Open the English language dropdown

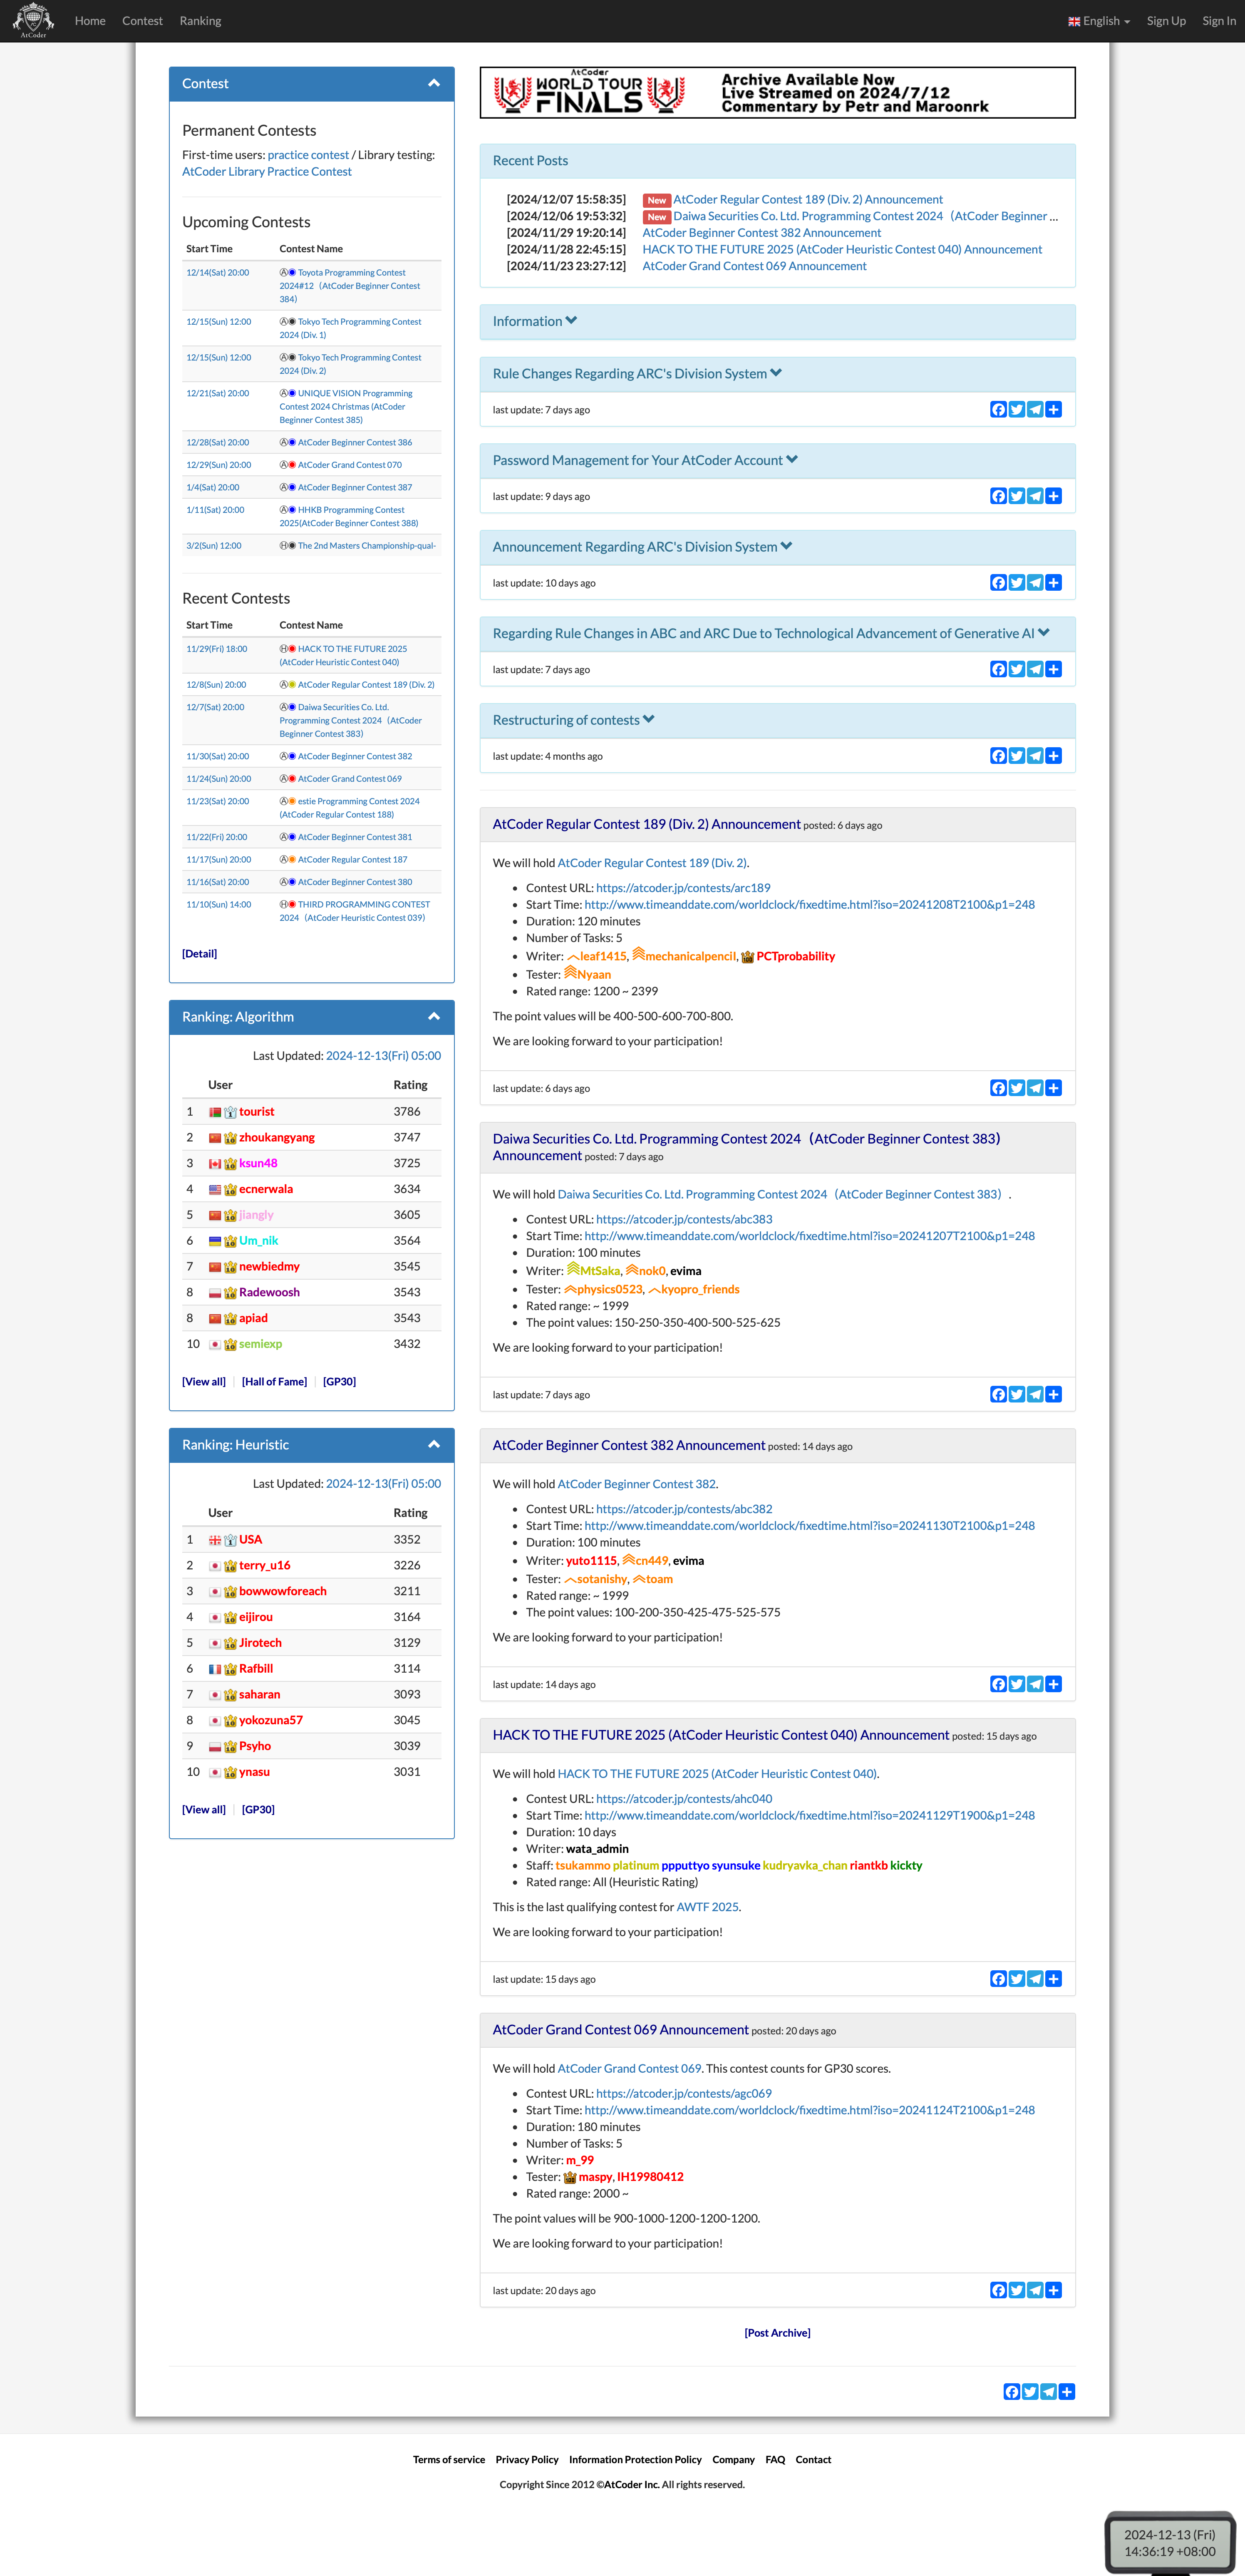pyautogui.click(x=1099, y=21)
